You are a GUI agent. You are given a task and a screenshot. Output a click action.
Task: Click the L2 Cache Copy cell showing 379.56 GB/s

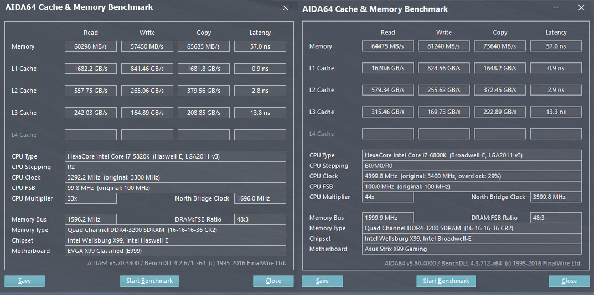pos(204,91)
